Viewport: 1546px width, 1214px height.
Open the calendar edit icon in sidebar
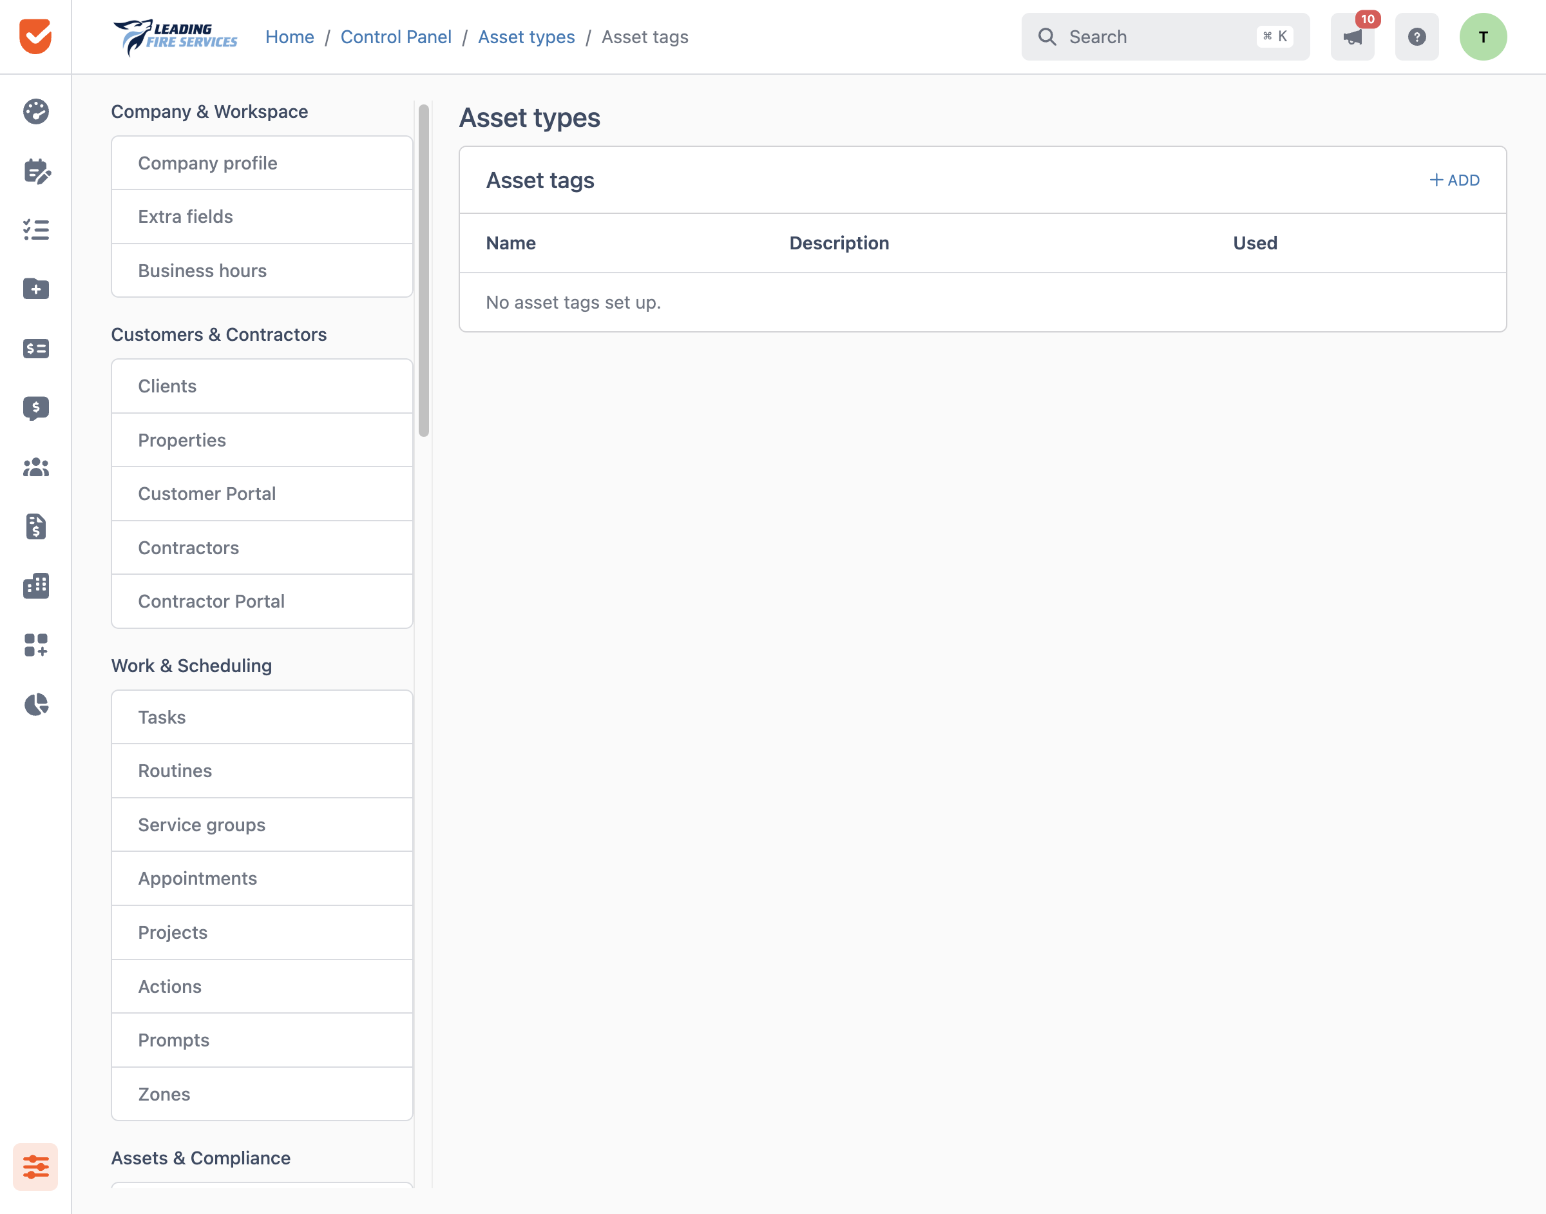pyautogui.click(x=35, y=171)
